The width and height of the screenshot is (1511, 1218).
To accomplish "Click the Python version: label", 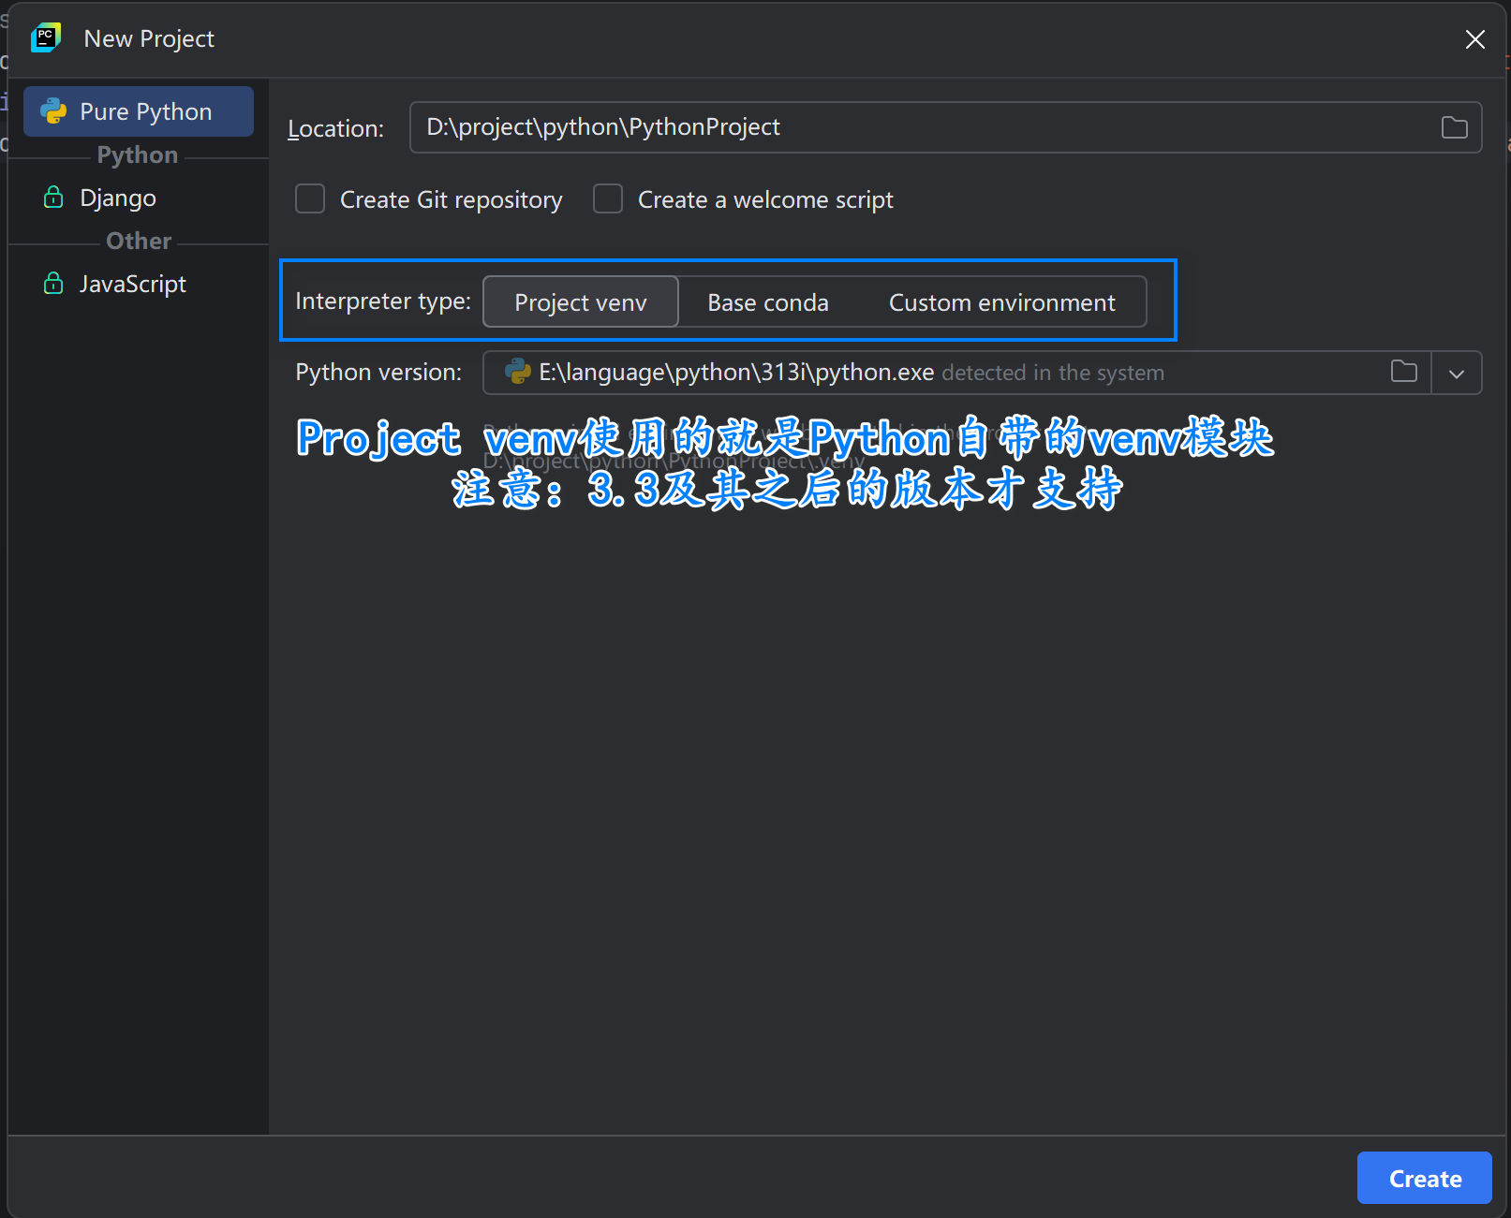I will (x=378, y=373).
